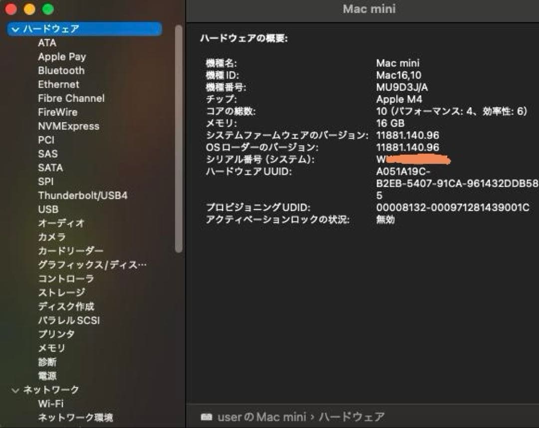Click the OSローダーのバージョン value

408,148
